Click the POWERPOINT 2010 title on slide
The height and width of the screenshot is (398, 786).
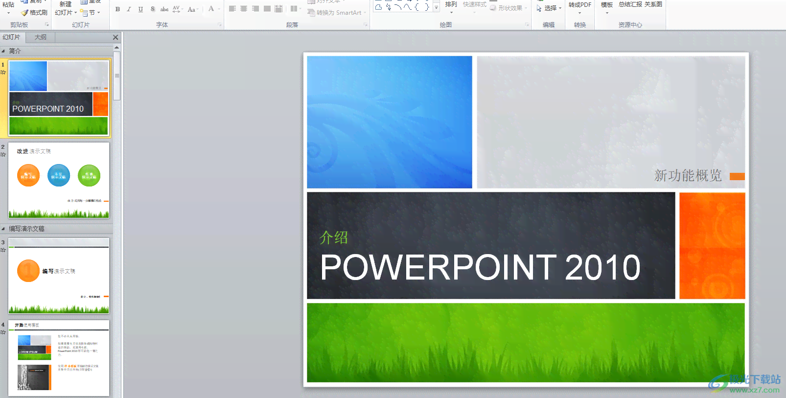tap(480, 267)
